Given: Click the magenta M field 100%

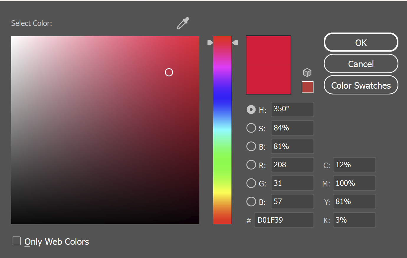Looking at the screenshot, I should (354, 183).
